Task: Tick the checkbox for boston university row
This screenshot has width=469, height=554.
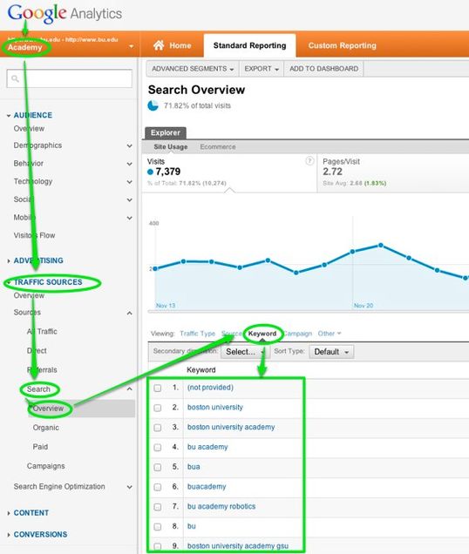Action: (x=158, y=408)
